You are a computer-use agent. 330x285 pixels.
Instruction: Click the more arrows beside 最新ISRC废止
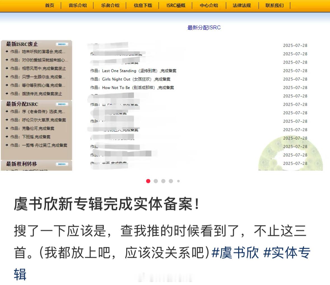(x=62, y=44)
